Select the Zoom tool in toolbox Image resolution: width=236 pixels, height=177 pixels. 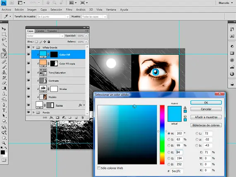[x=4, y=143]
